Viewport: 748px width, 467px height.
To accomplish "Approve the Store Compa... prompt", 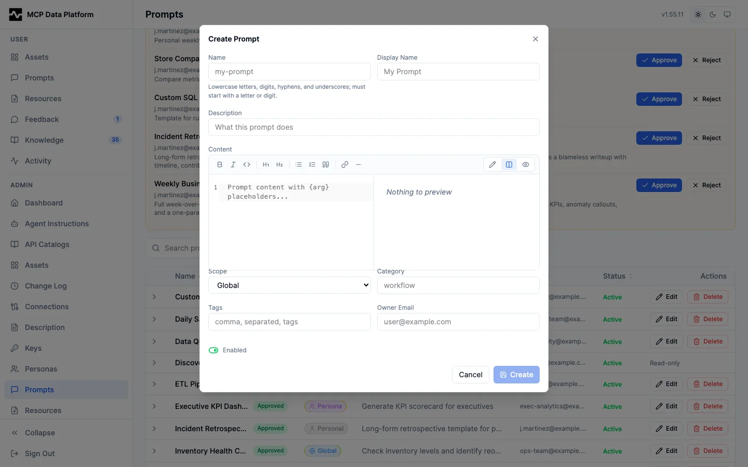I will click(x=659, y=60).
